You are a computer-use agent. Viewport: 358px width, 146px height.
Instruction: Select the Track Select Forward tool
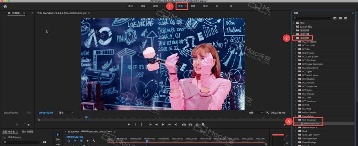pos(58,139)
